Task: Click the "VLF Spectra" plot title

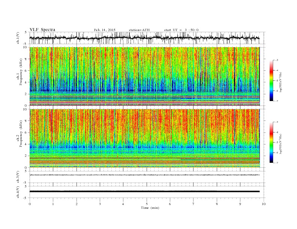Action: [42, 30]
